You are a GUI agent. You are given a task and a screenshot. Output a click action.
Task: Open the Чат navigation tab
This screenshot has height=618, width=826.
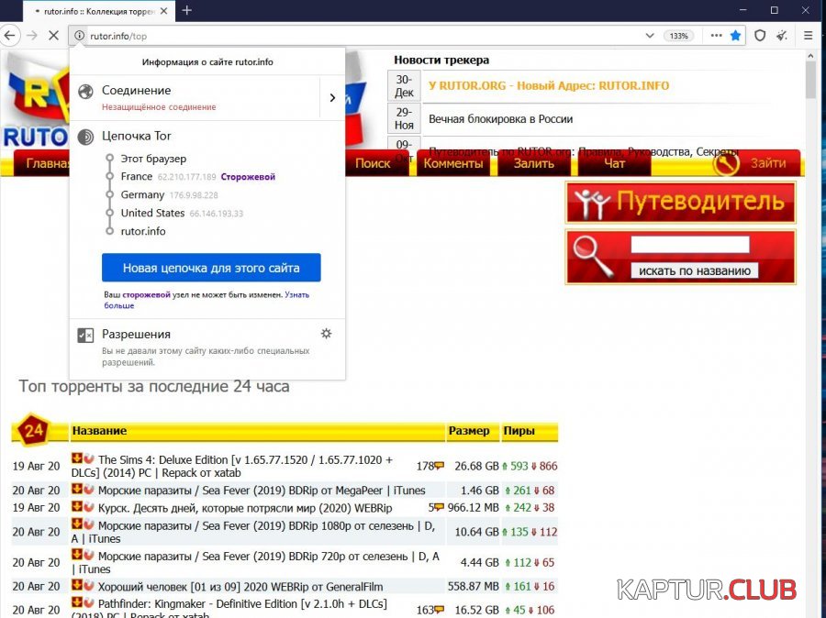[x=614, y=163]
